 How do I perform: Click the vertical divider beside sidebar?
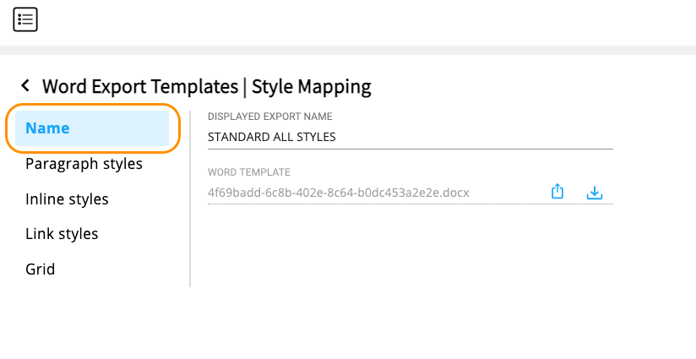point(190,199)
